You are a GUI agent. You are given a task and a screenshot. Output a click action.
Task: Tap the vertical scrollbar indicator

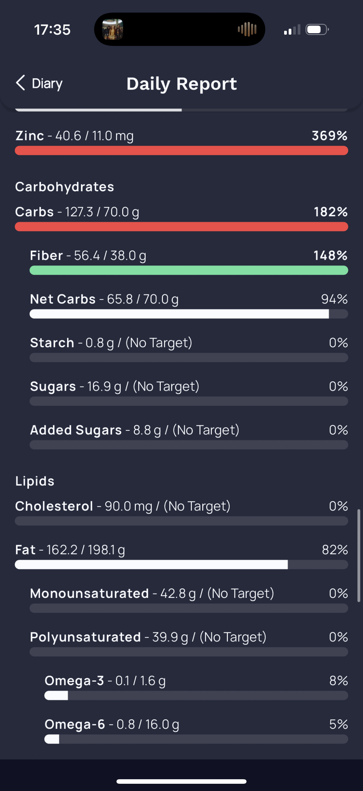358,556
